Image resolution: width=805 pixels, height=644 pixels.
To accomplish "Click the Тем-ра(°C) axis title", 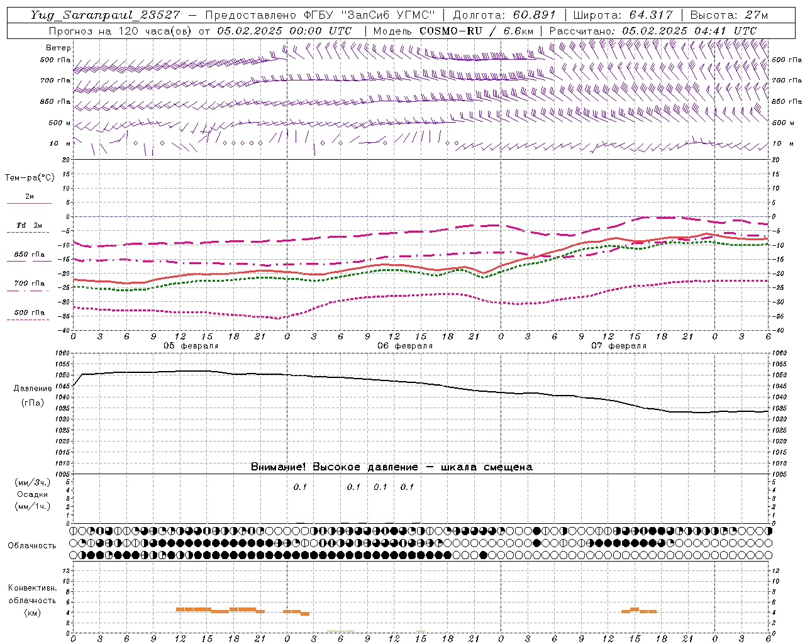I will click(x=30, y=178).
